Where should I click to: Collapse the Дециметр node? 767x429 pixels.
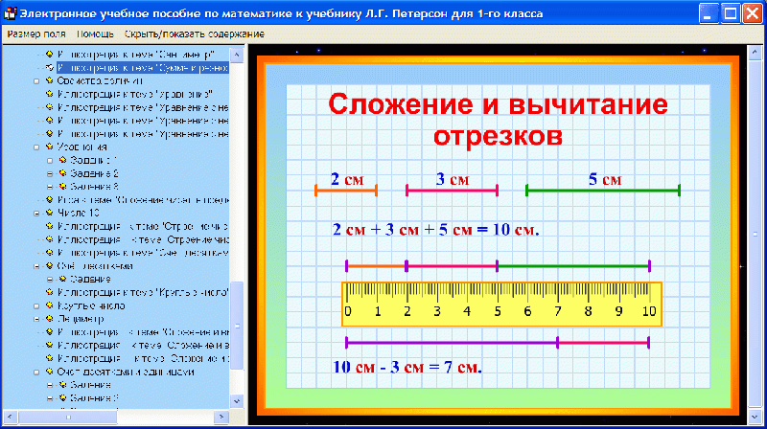point(36,319)
